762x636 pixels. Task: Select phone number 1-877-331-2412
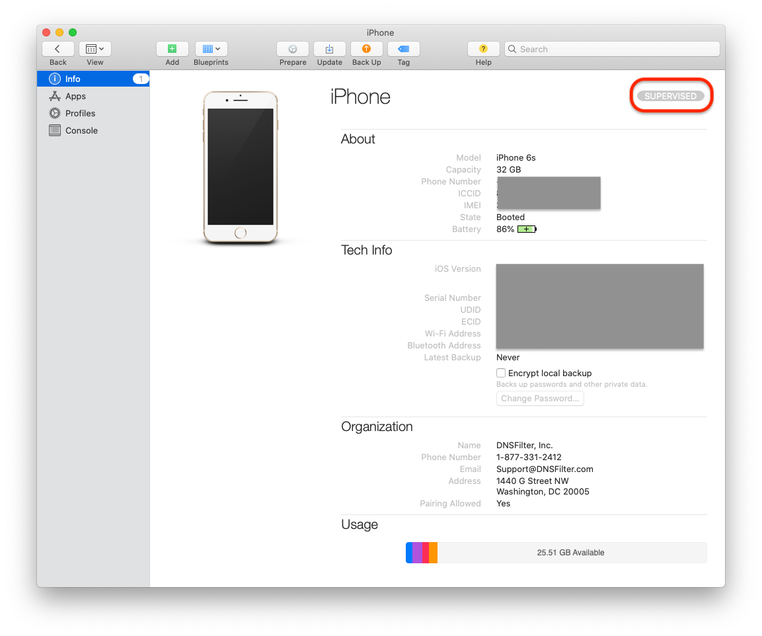click(x=529, y=457)
